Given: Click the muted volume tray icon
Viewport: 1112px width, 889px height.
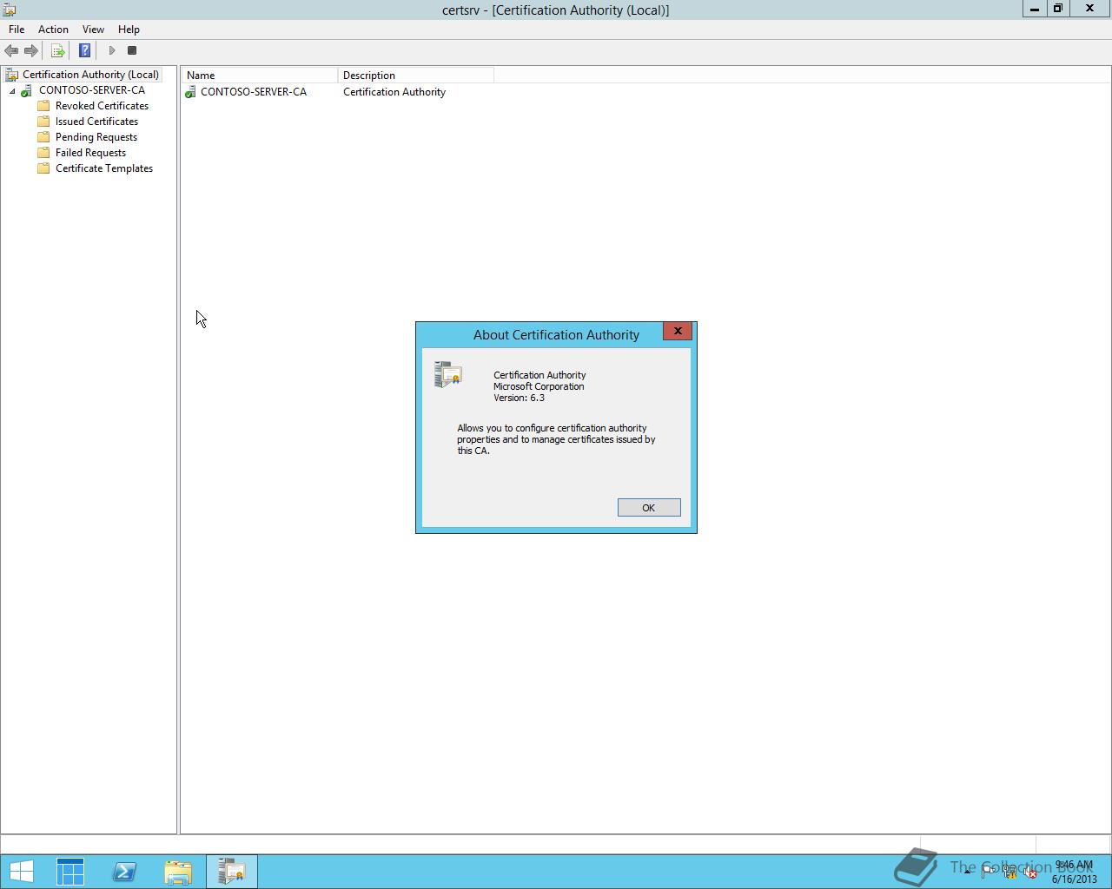Looking at the screenshot, I should point(1030,872).
